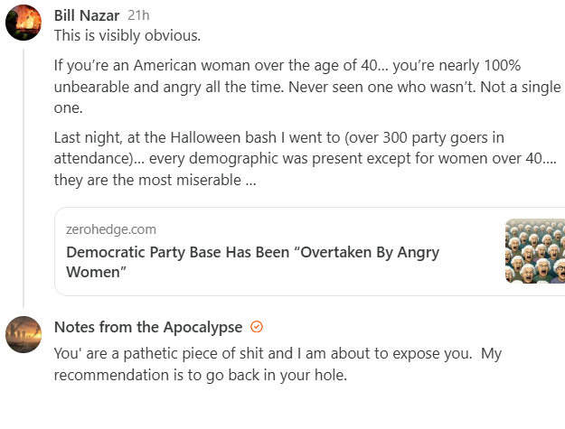Image resolution: width=565 pixels, height=429 pixels.
Task: Click the Notes from the Apocalypse name
Action: coord(148,327)
